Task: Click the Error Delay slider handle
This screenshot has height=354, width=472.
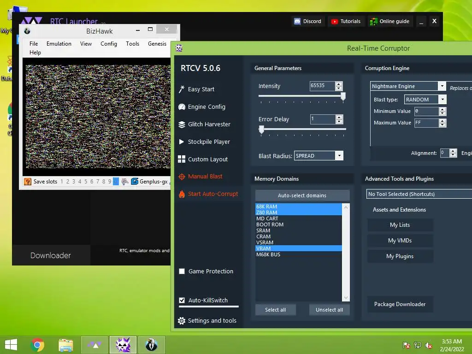Action: (262, 130)
